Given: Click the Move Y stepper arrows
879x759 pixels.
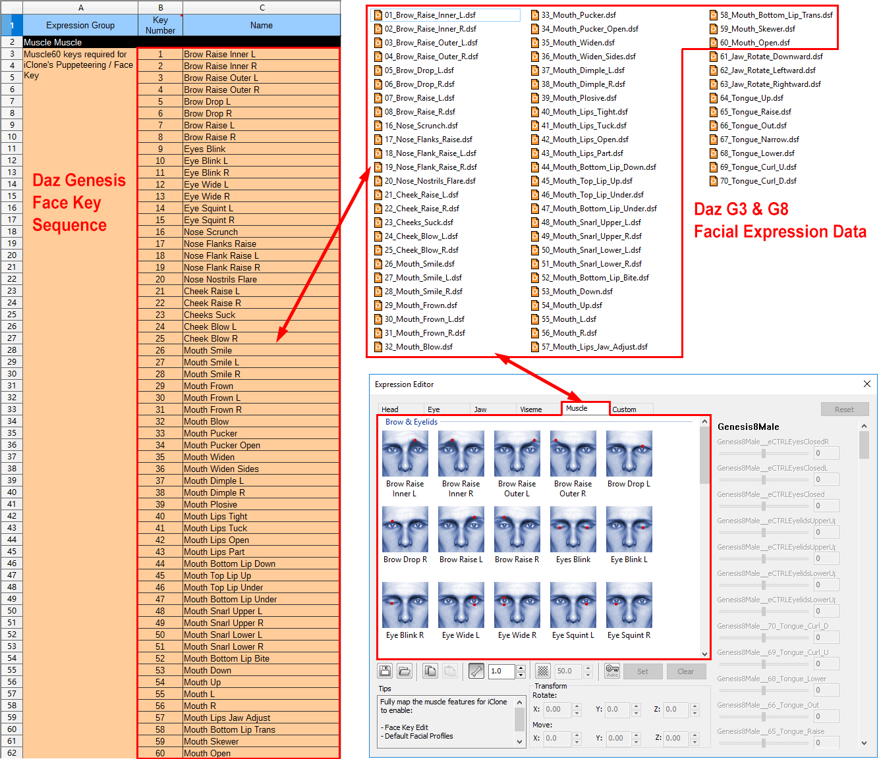Looking at the screenshot, I should (x=637, y=739).
